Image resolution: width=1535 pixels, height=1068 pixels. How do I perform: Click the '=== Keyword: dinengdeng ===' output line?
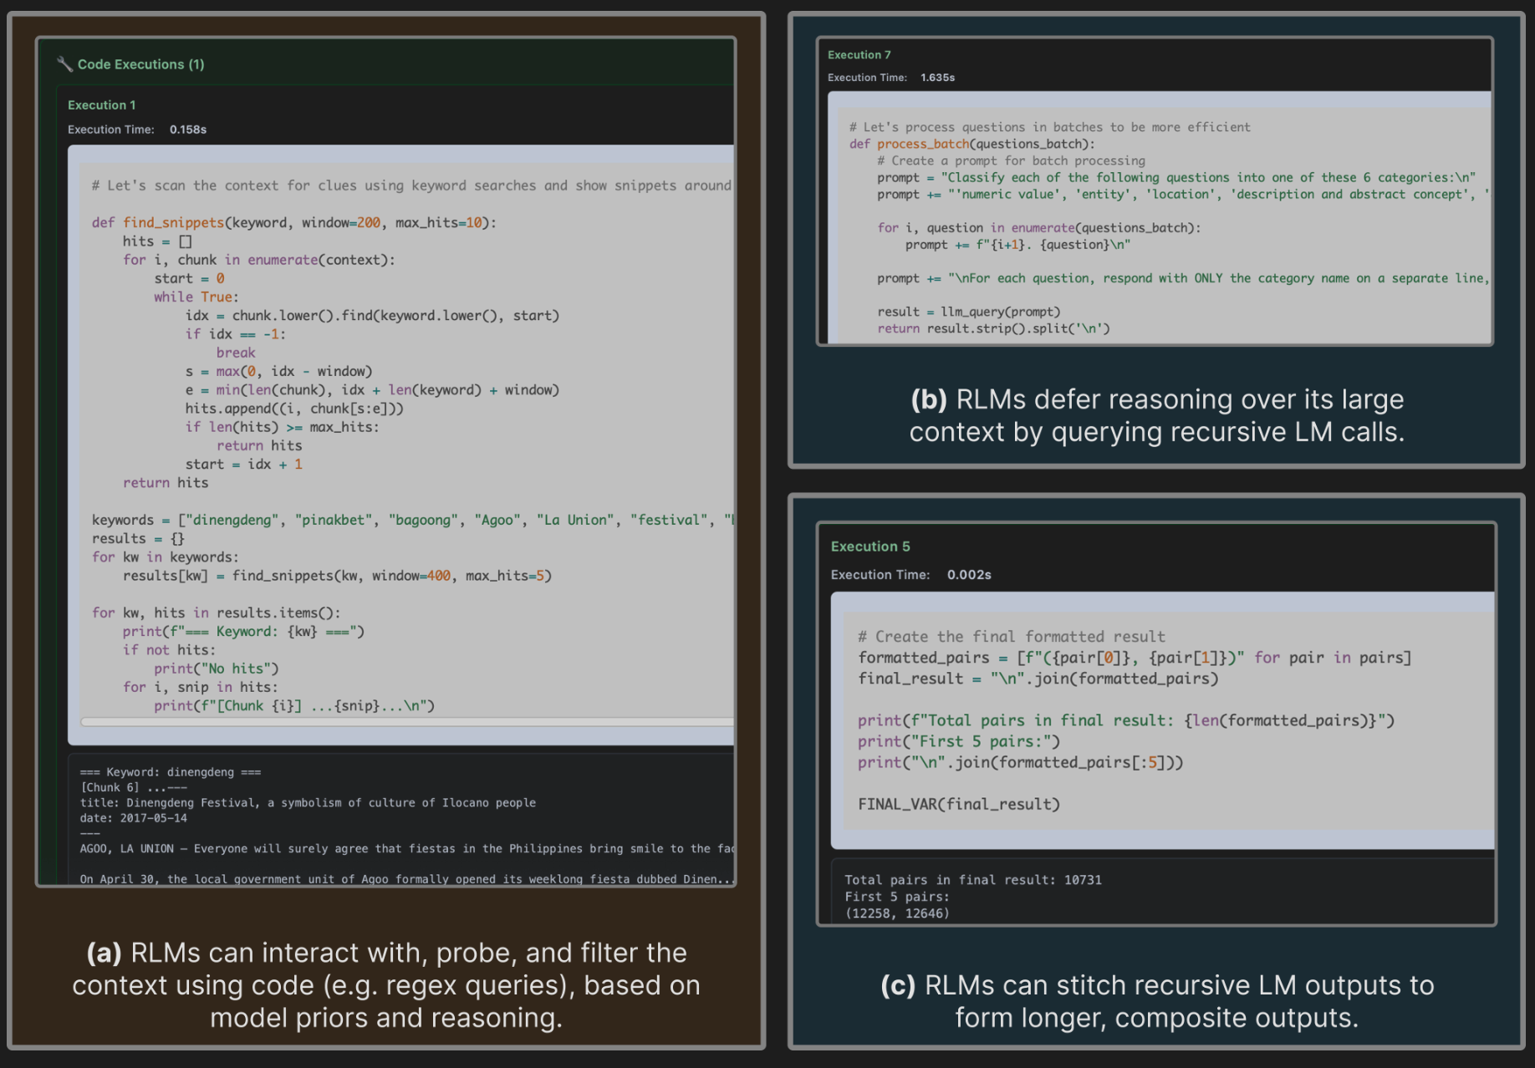click(x=171, y=772)
